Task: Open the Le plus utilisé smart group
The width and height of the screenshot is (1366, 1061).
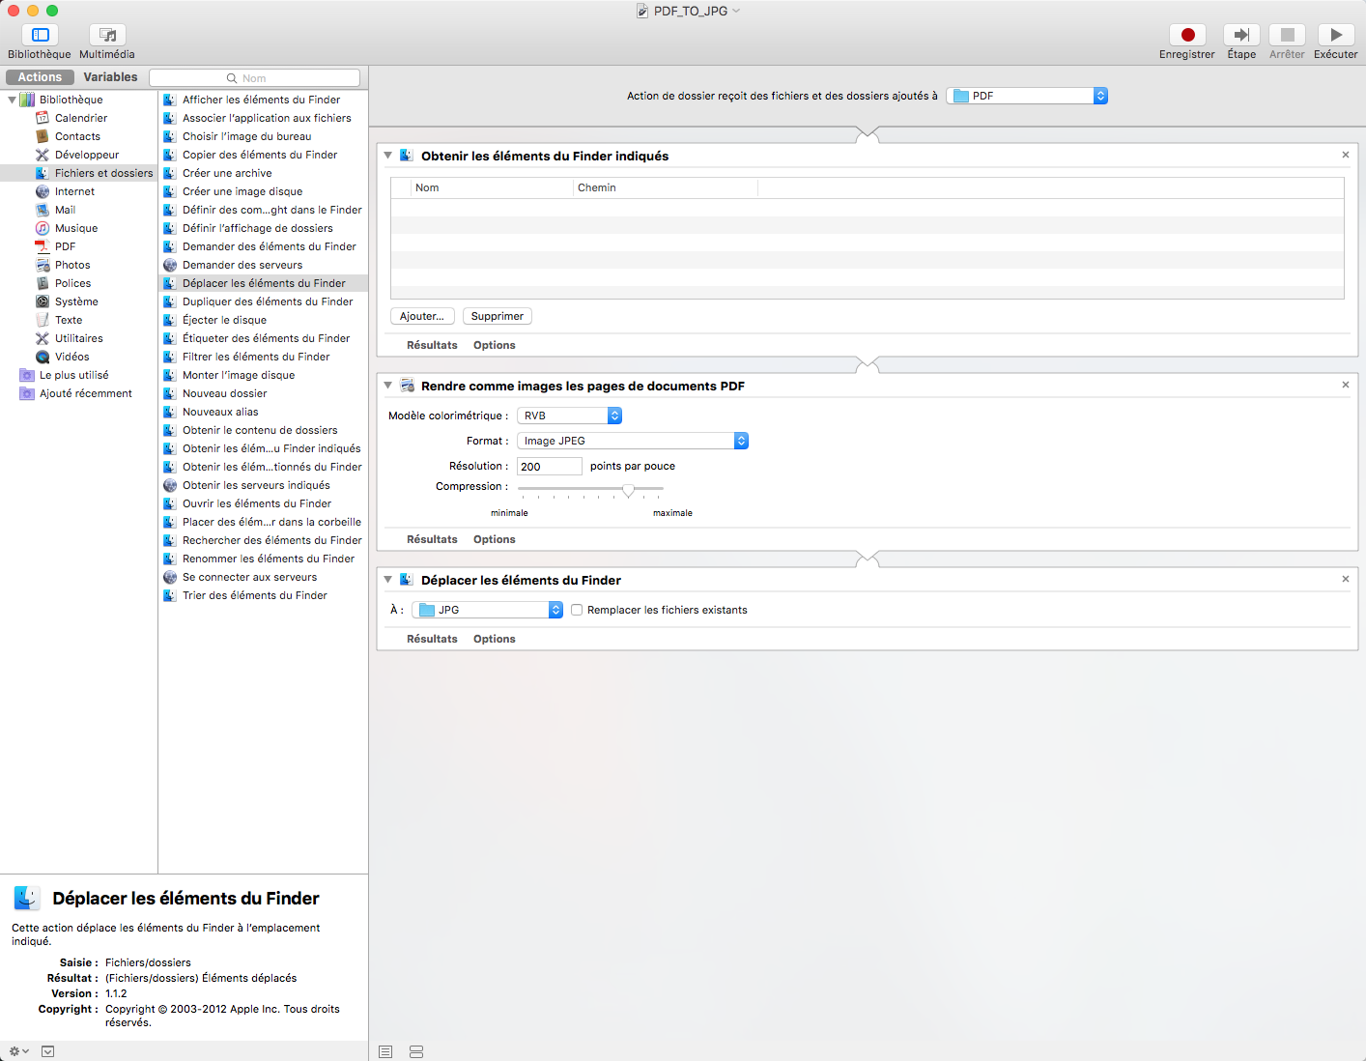Action: pos(73,375)
